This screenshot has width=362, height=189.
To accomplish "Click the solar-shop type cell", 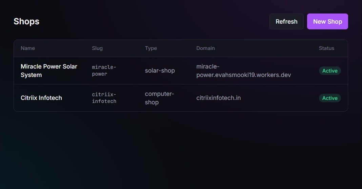I will coord(160,71).
